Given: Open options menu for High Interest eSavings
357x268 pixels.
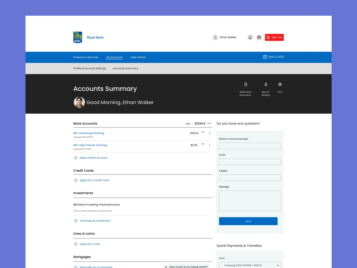Looking at the screenshot, I should (210, 145).
